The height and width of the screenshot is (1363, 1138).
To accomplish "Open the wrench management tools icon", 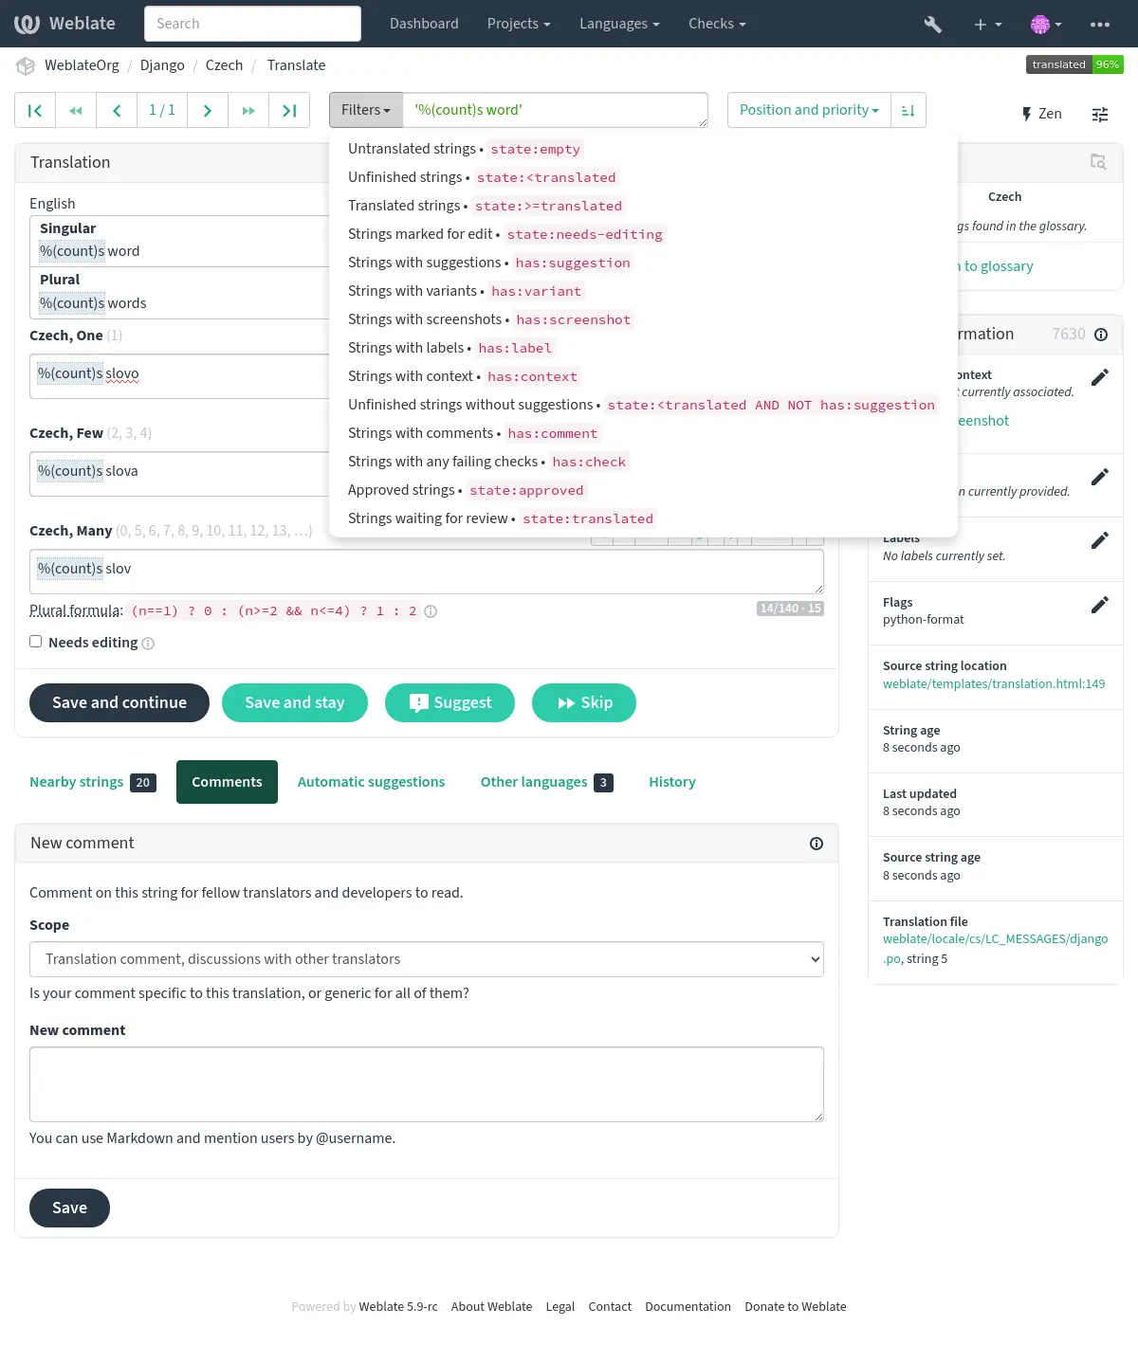I will click(x=933, y=24).
